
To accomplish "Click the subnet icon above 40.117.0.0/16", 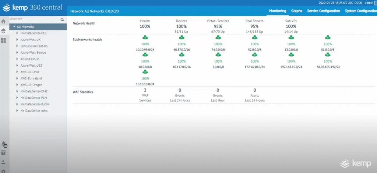I will tap(182, 55).
